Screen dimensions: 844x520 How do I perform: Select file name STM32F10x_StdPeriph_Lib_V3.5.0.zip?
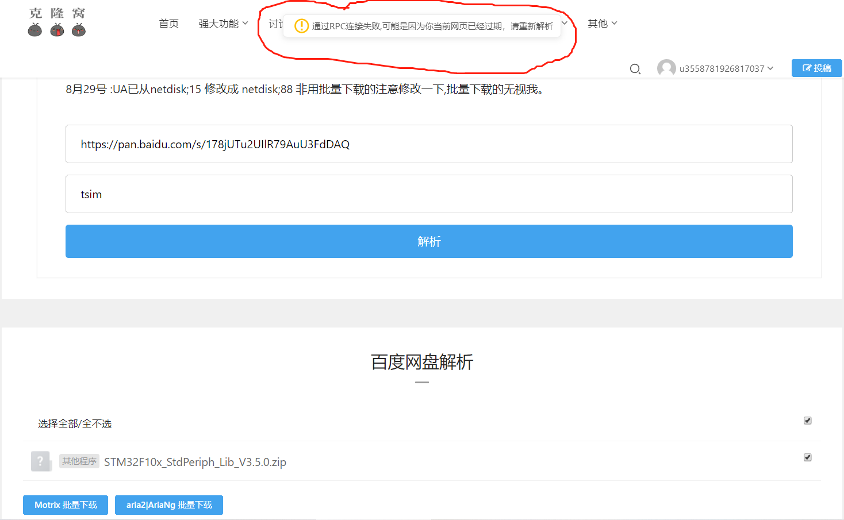(x=195, y=462)
